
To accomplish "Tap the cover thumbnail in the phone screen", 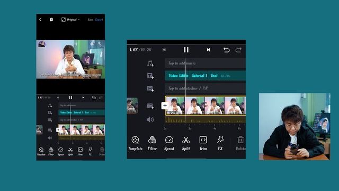I will 39,130.
